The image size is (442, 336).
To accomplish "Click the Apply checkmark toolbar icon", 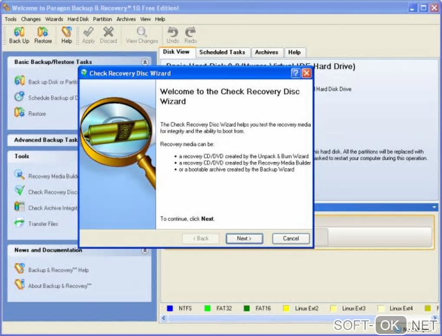I will [x=88, y=32].
